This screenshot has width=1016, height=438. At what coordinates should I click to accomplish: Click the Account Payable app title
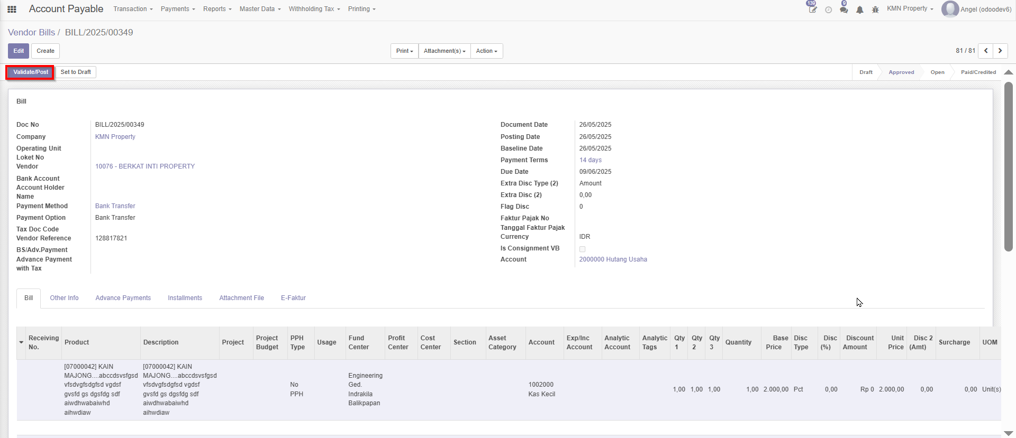pyautogui.click(x=66, y=9)
